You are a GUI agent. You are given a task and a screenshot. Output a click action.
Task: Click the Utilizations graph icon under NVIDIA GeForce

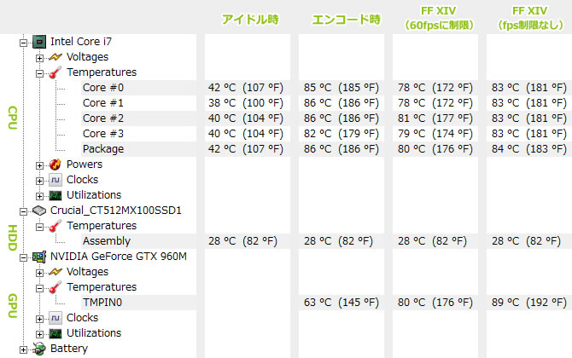coord(55,333)
